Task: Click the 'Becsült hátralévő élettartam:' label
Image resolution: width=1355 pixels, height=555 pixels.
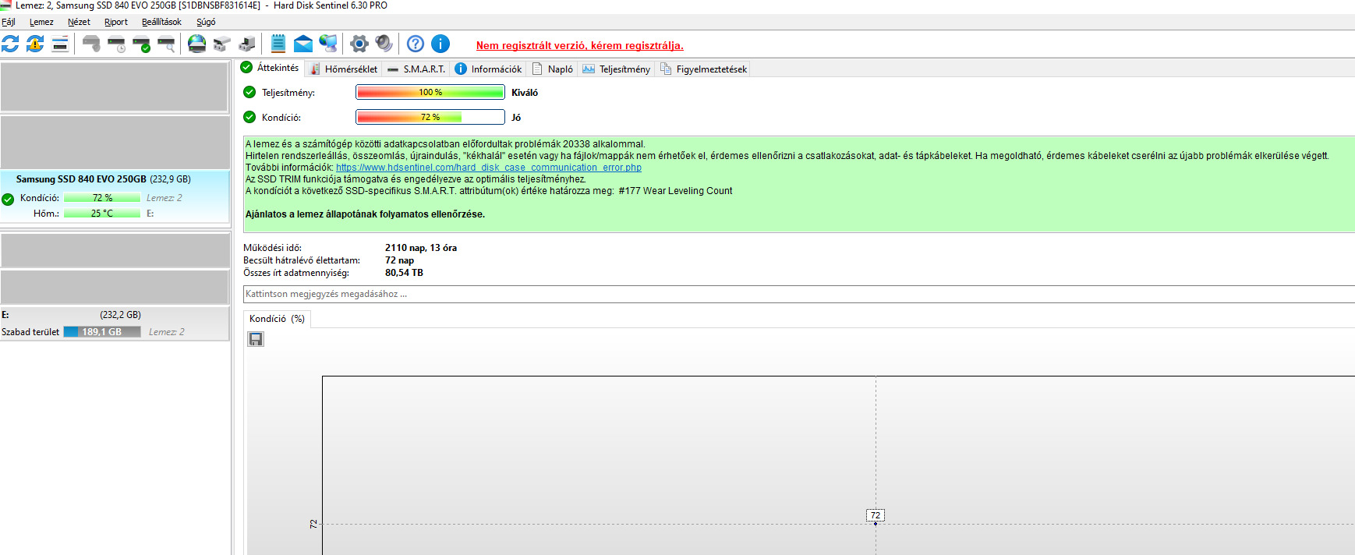Action: (302, 260)
